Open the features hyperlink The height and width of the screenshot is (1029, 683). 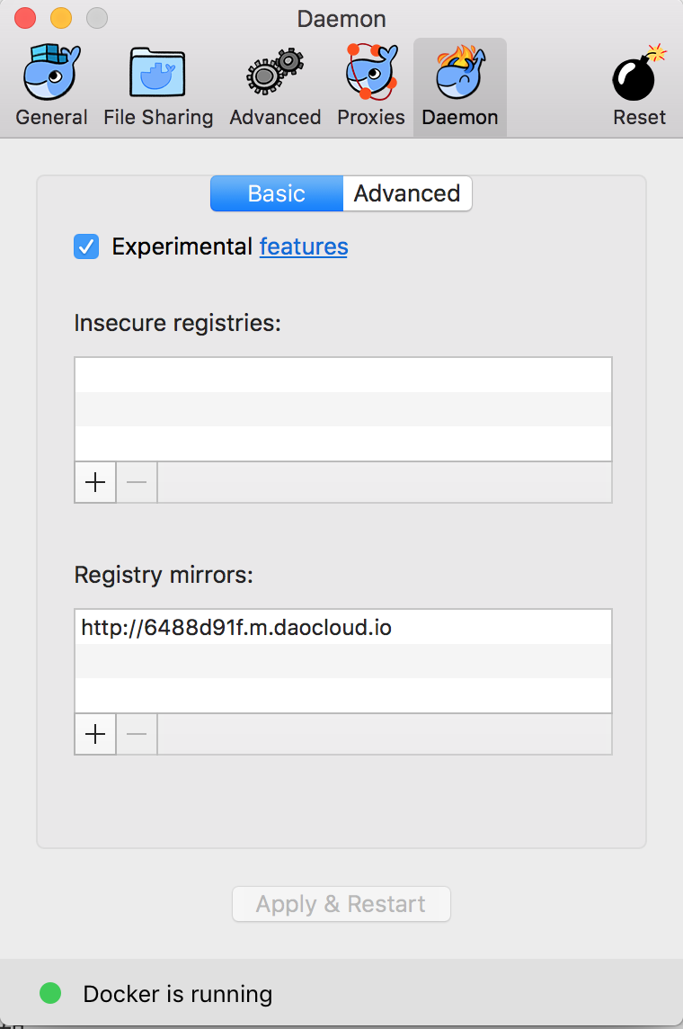point(304,246)
